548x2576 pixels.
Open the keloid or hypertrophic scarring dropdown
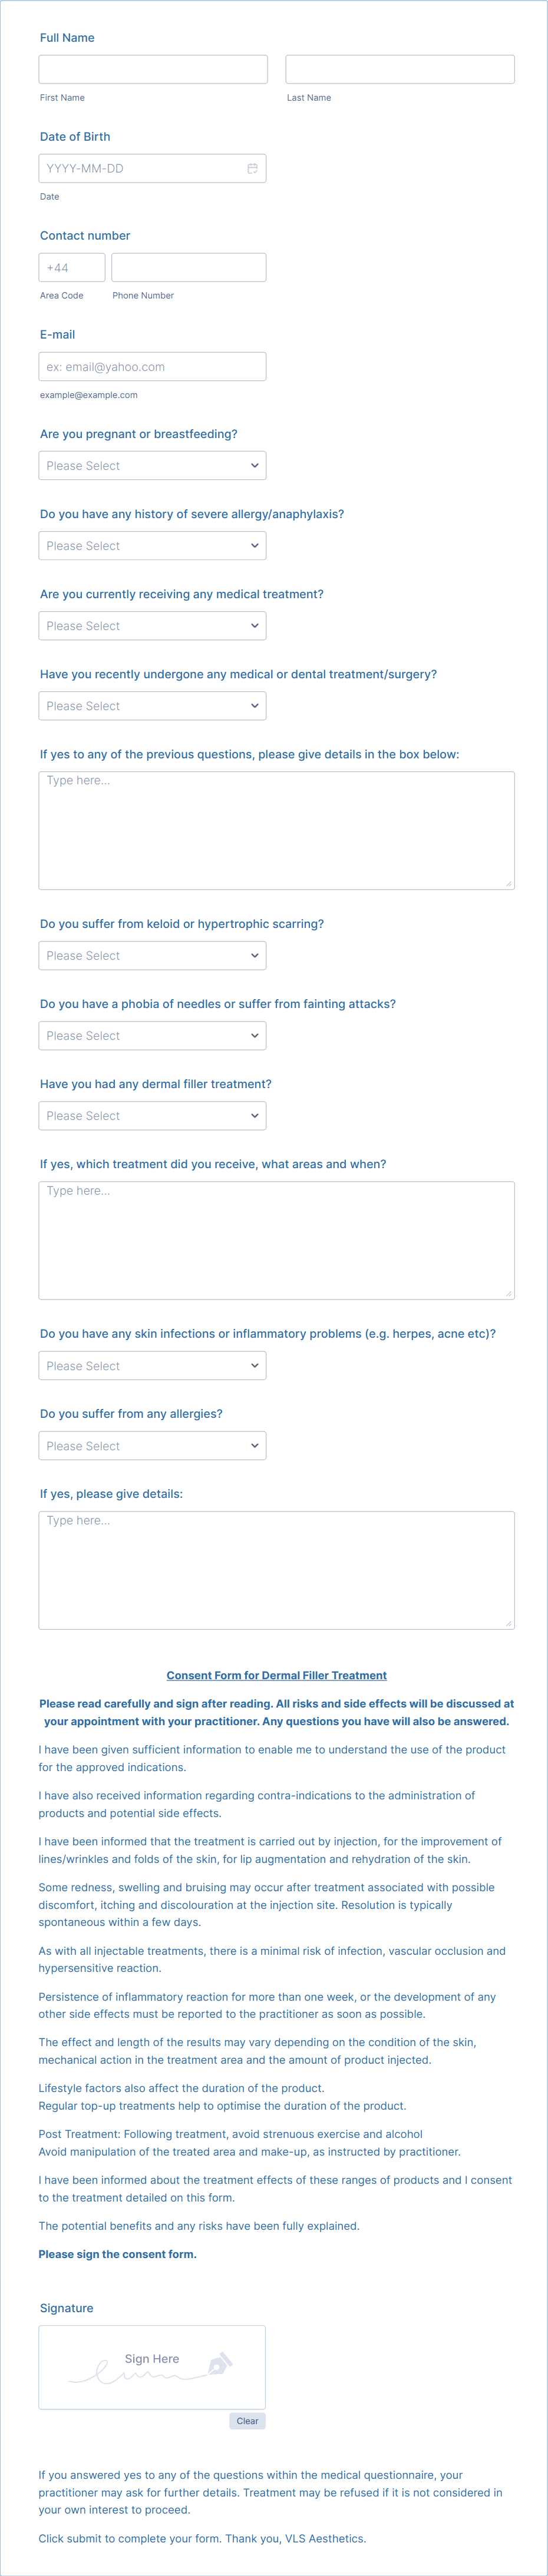pos(152,955)
